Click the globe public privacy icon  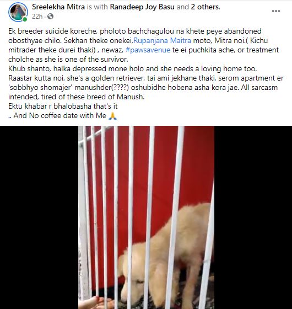tap(50, 17)
